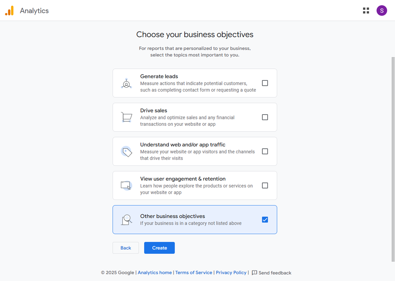Click the Drive sales shopping cart icon
Viewport: 395px width, 281px height.
tap(127, 117)
